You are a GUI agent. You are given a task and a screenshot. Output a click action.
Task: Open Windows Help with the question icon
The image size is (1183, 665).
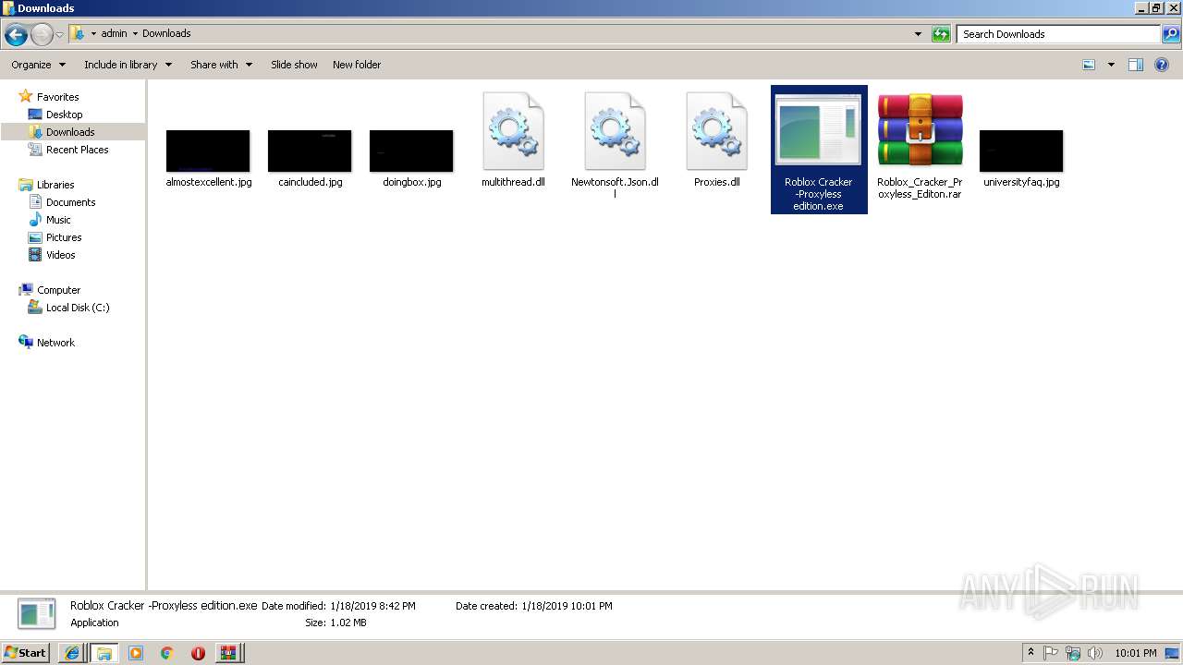pyautogui.click(x=1162, y=65)
